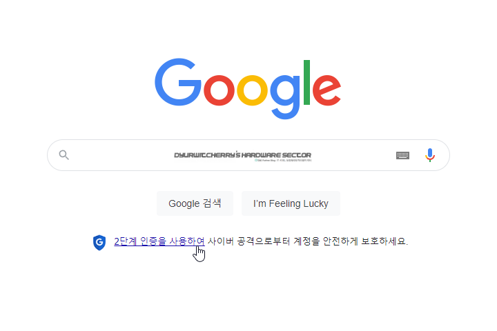This screenshot has height=331, width=497.
Task: Click the magnifying glass search icon
Action: click(x=64, y=155)
